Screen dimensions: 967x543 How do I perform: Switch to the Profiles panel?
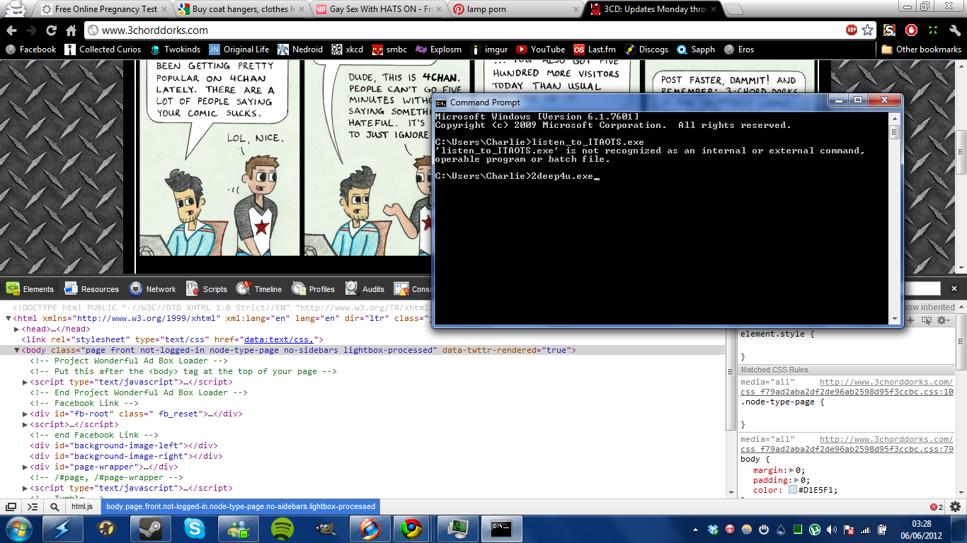click(x=313, y=288)
